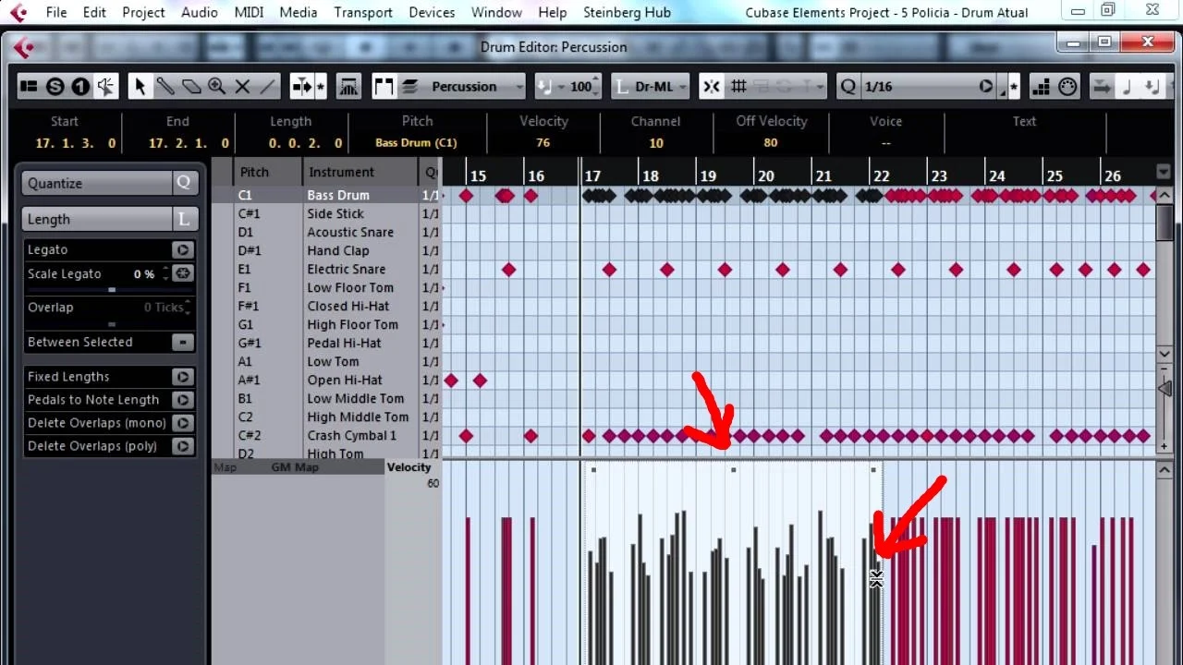Select the Object Selection arrow tool

point(140,87)
